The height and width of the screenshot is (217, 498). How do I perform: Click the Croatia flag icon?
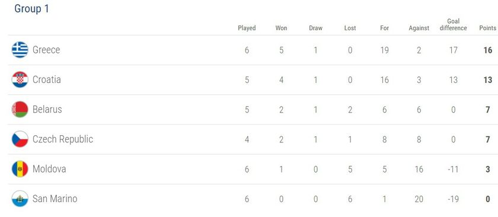[x=20, y=79]
